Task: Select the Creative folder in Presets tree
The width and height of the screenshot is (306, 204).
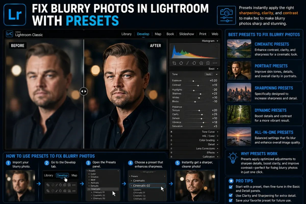Action: 95,177
